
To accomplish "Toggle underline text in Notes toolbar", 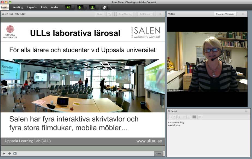I will (x=189, y=117).
